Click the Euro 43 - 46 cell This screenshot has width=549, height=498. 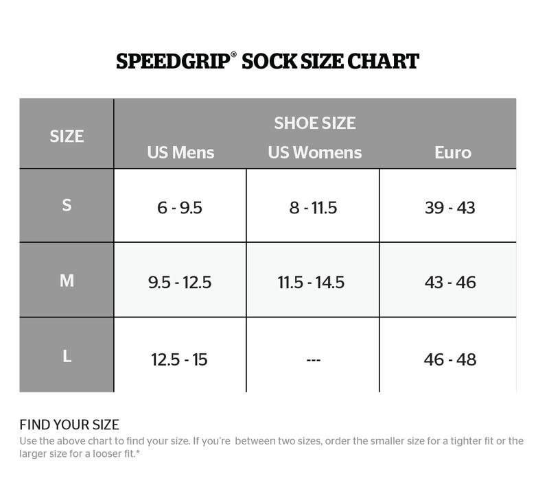tap(449, 282)
